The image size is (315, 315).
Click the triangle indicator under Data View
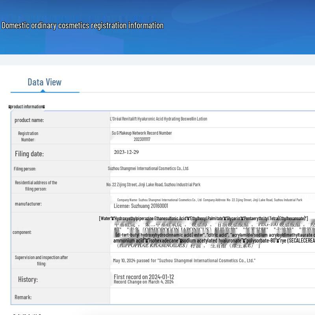click(x=43, y=91)
